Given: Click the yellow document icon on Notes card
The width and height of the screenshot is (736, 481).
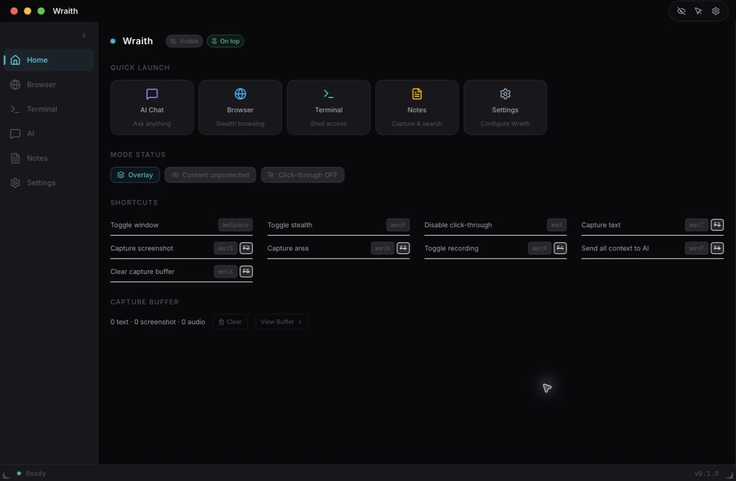Looking at the screenshot, I should [417, 94].
